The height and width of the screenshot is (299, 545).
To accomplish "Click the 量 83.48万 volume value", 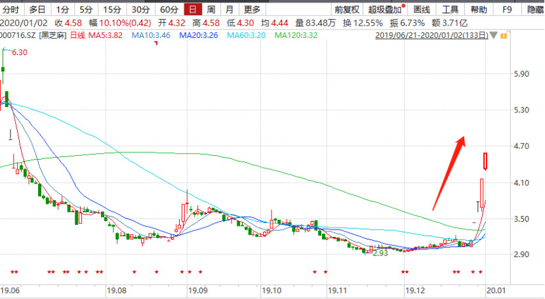I will [315, 24].
